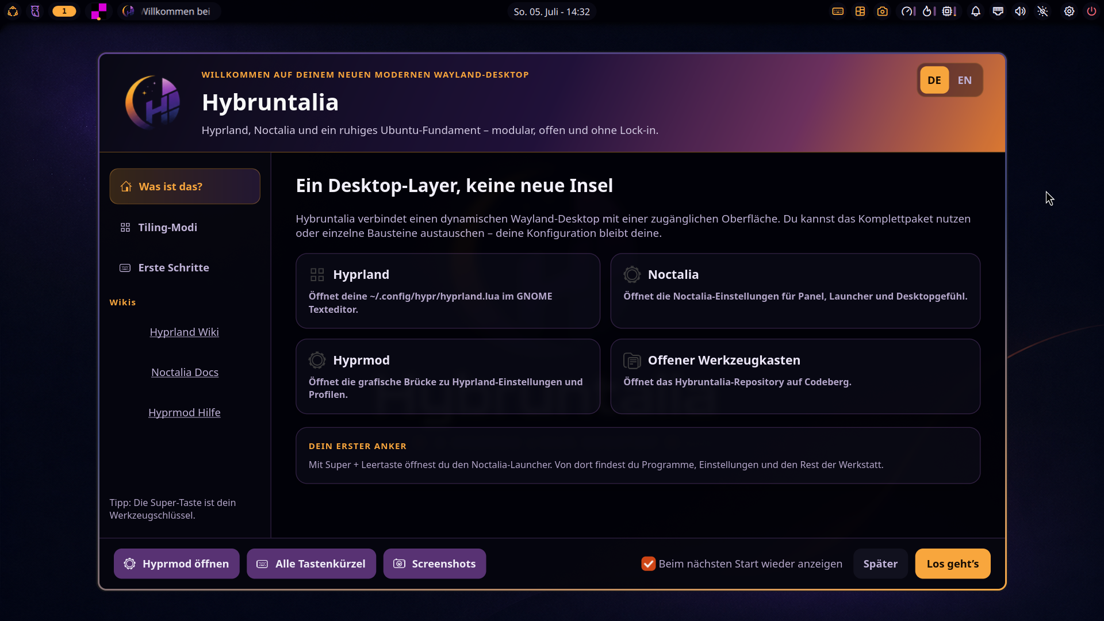Image resolution: width=1104 pixels, height=621 pixels.
Task: Open the volume speaker icon
Action: point(1021,11)
